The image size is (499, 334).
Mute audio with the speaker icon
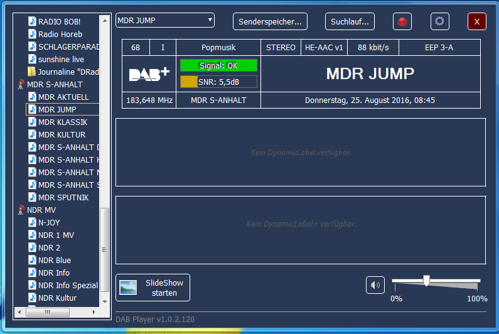(x=375, y=285)
